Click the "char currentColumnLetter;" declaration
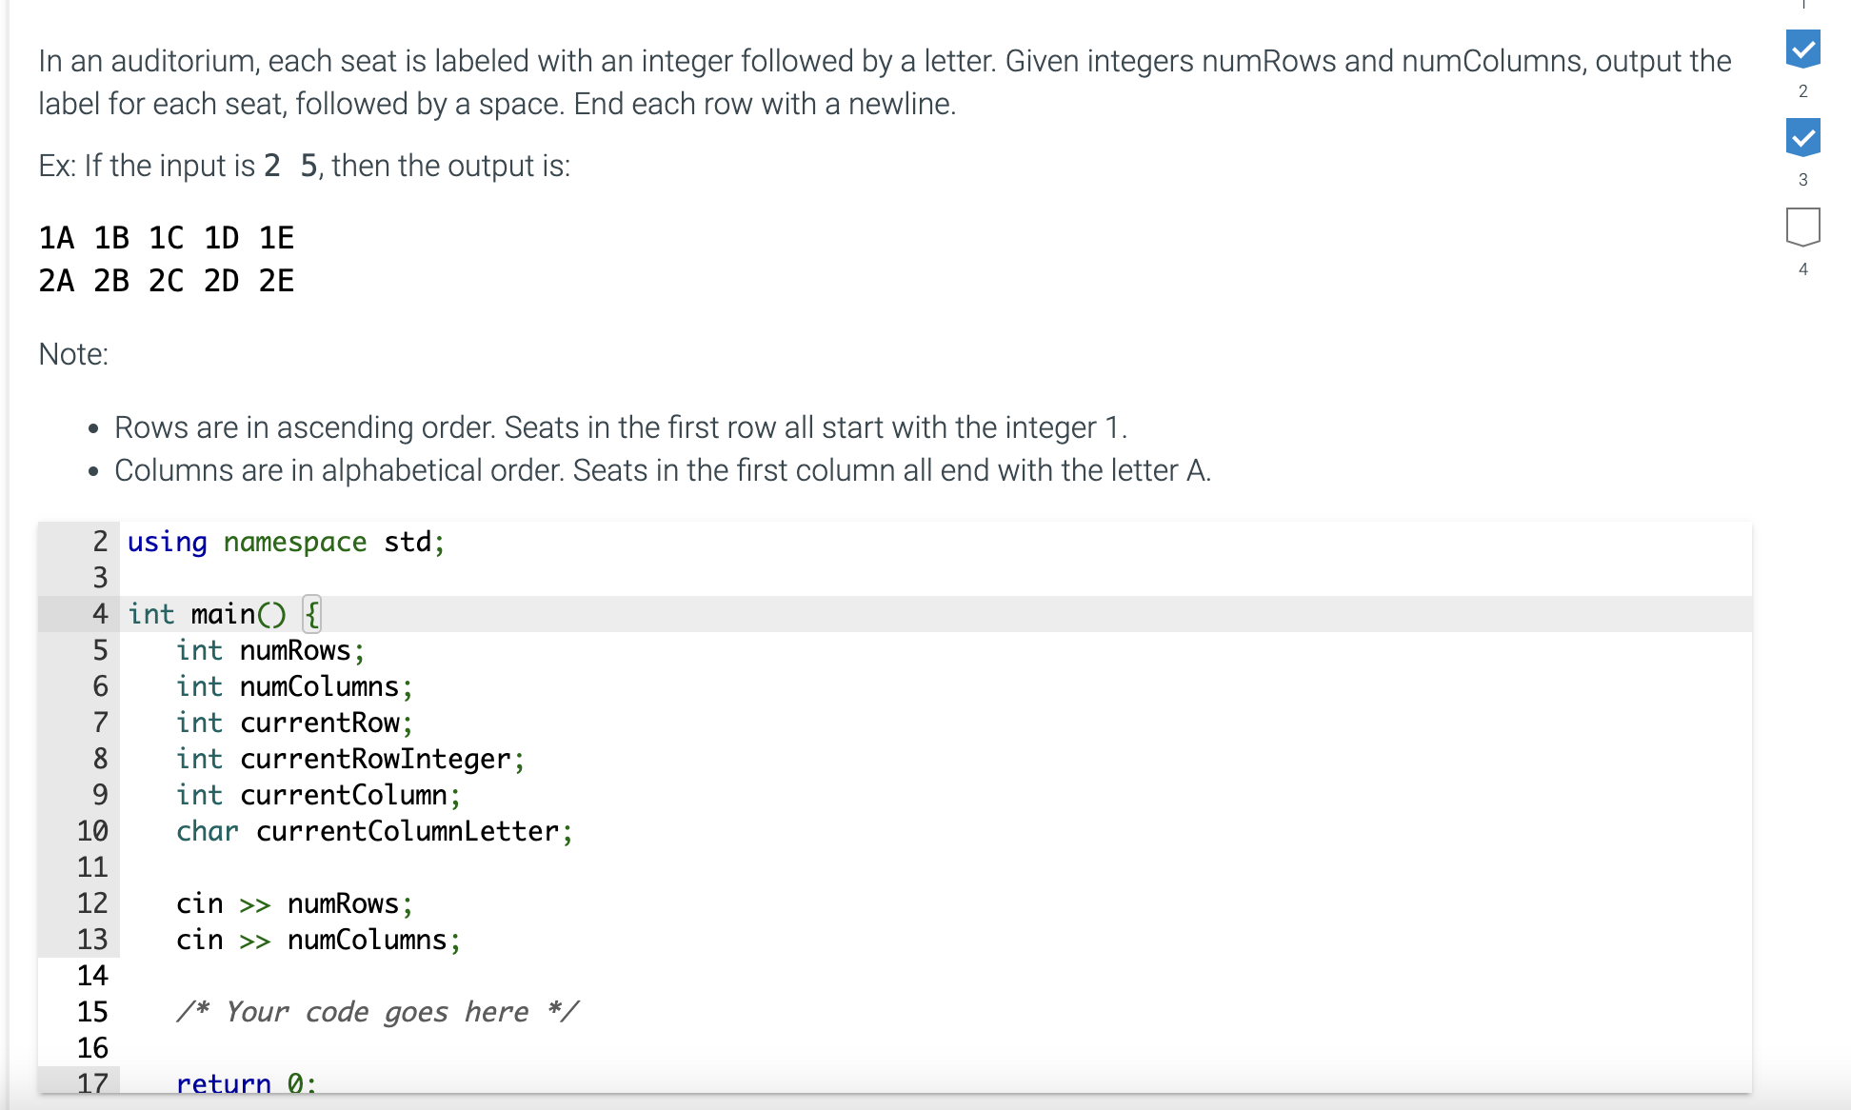The image size is (1851, 1110). pos(374,831)
